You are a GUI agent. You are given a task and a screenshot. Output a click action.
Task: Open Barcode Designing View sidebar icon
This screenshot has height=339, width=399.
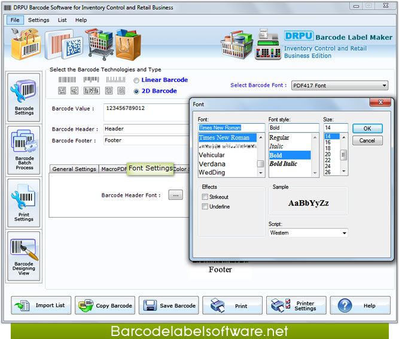coord(24,256)
